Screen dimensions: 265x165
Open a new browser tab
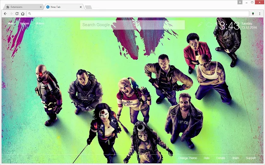click(x=88, y=7)
